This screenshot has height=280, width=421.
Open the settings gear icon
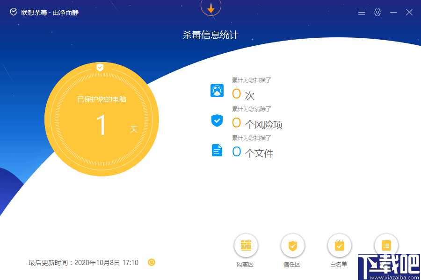point(377,12)
